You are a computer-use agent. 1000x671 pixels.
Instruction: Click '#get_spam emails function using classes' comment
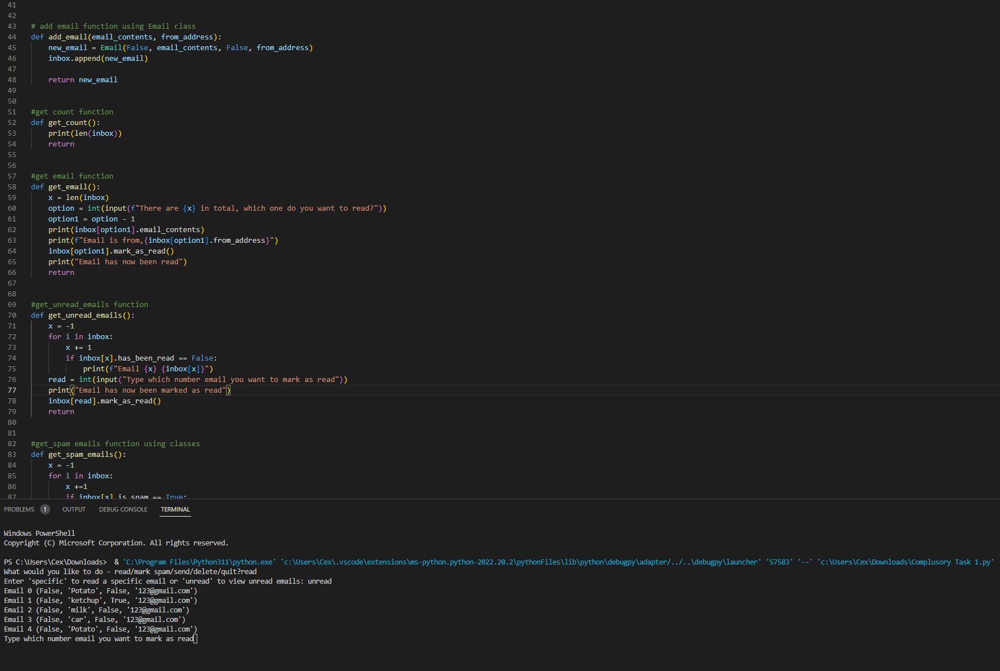pos(116,444)
